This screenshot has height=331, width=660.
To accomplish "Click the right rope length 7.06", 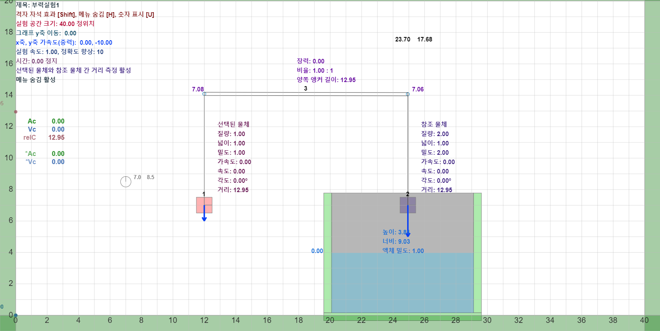I will (418, 89).
